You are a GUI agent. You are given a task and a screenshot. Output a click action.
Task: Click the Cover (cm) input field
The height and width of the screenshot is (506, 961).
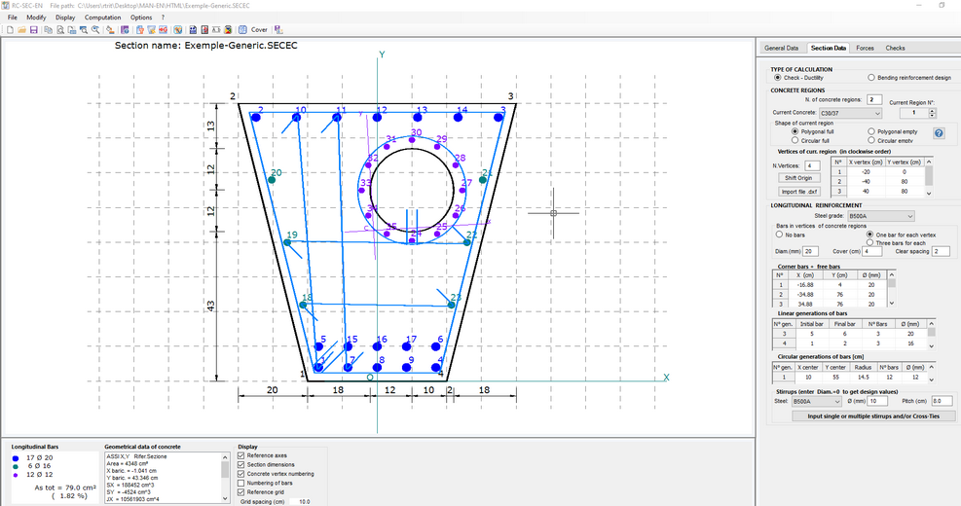[871, 252]
